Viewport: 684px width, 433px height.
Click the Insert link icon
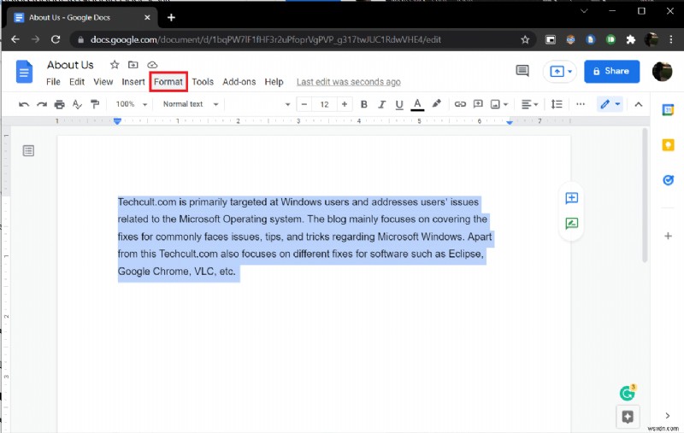pos(460,104)
